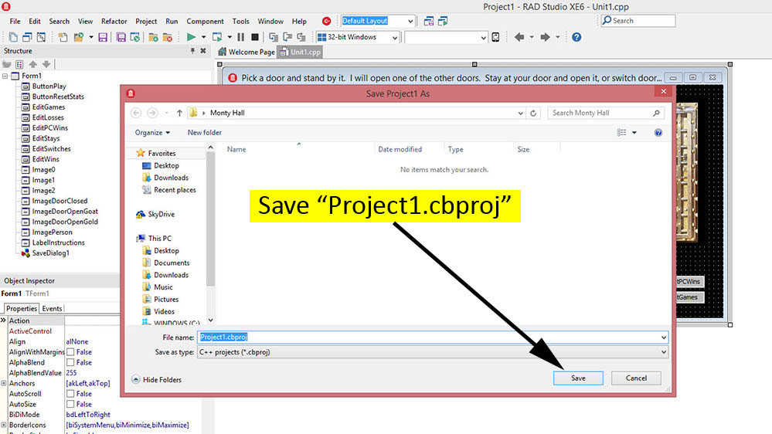Sort by Date modified column
Viewport: 772px width, 434px height.
pos(400,149)
